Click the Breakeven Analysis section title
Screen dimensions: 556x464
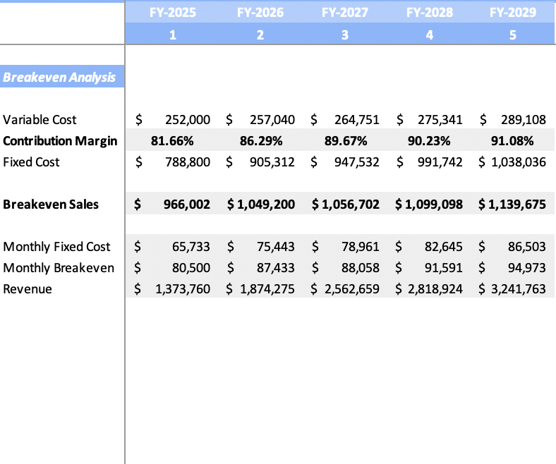(x=59, y=78)
